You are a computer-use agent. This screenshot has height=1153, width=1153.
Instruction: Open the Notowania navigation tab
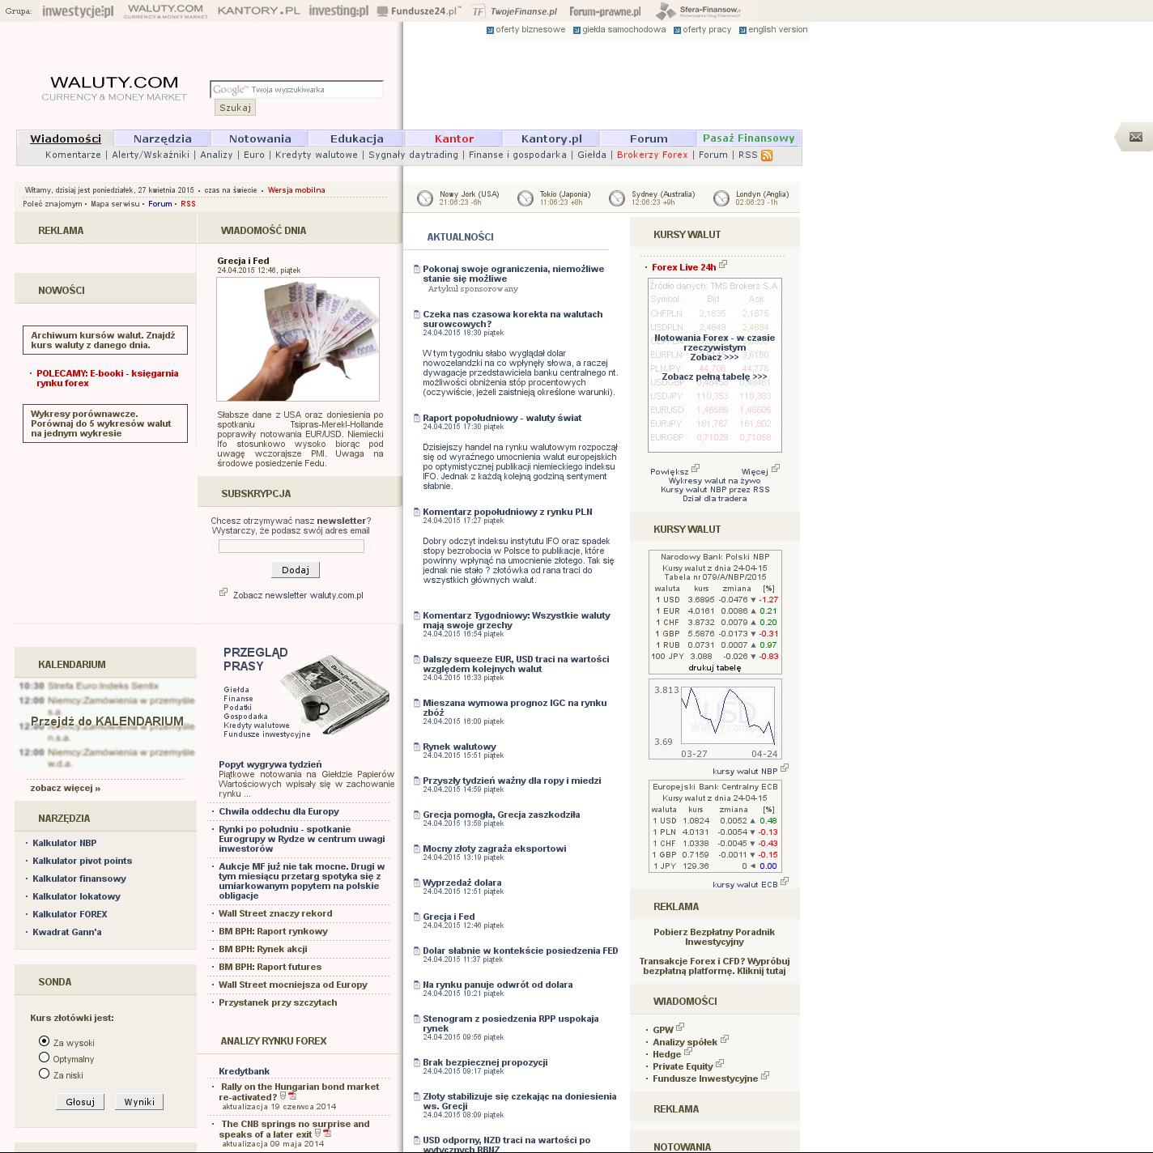[x=259, y=138]
